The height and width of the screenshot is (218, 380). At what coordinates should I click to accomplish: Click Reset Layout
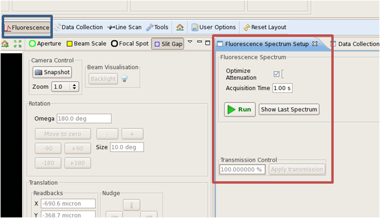265,27
